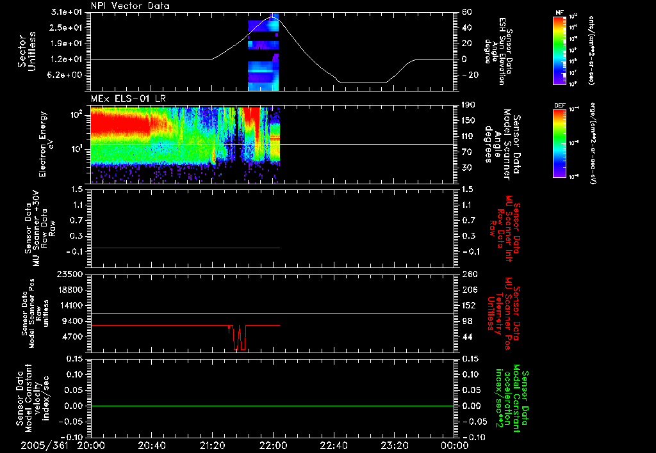This screenshot has width=656, height=453.
Task: Select the 'NPI Vector Data' panel title
Action: pyautogui.click(x=131, y=6)
